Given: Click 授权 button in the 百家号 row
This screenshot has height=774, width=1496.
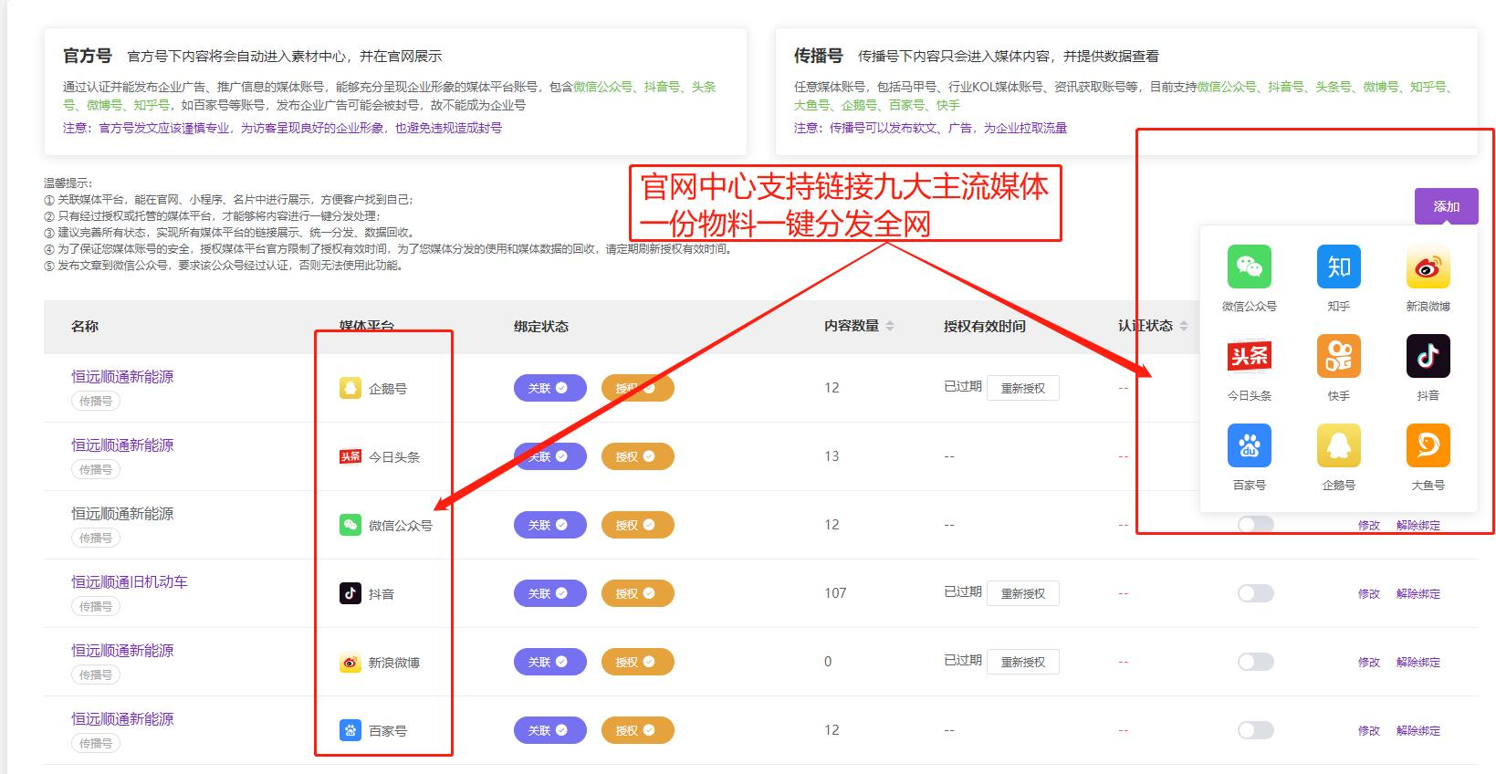Looking at the screenshot, I should coord(637,730).
